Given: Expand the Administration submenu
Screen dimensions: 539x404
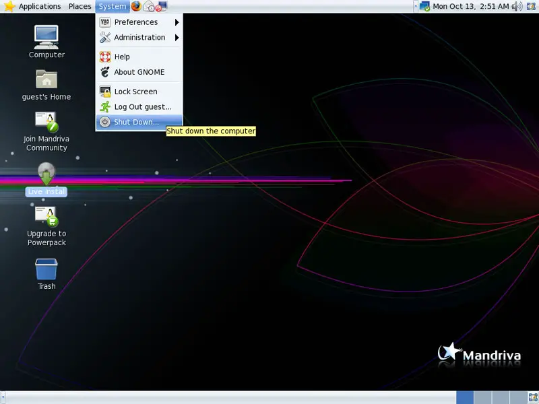Looking at the screenshot, I should pyautogui.click(x=139, y=37).
